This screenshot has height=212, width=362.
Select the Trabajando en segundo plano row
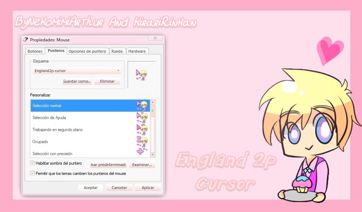[90, 130]
